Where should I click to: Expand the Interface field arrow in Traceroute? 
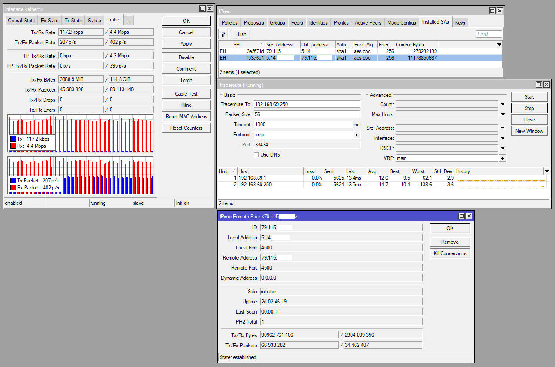[502, 138]
